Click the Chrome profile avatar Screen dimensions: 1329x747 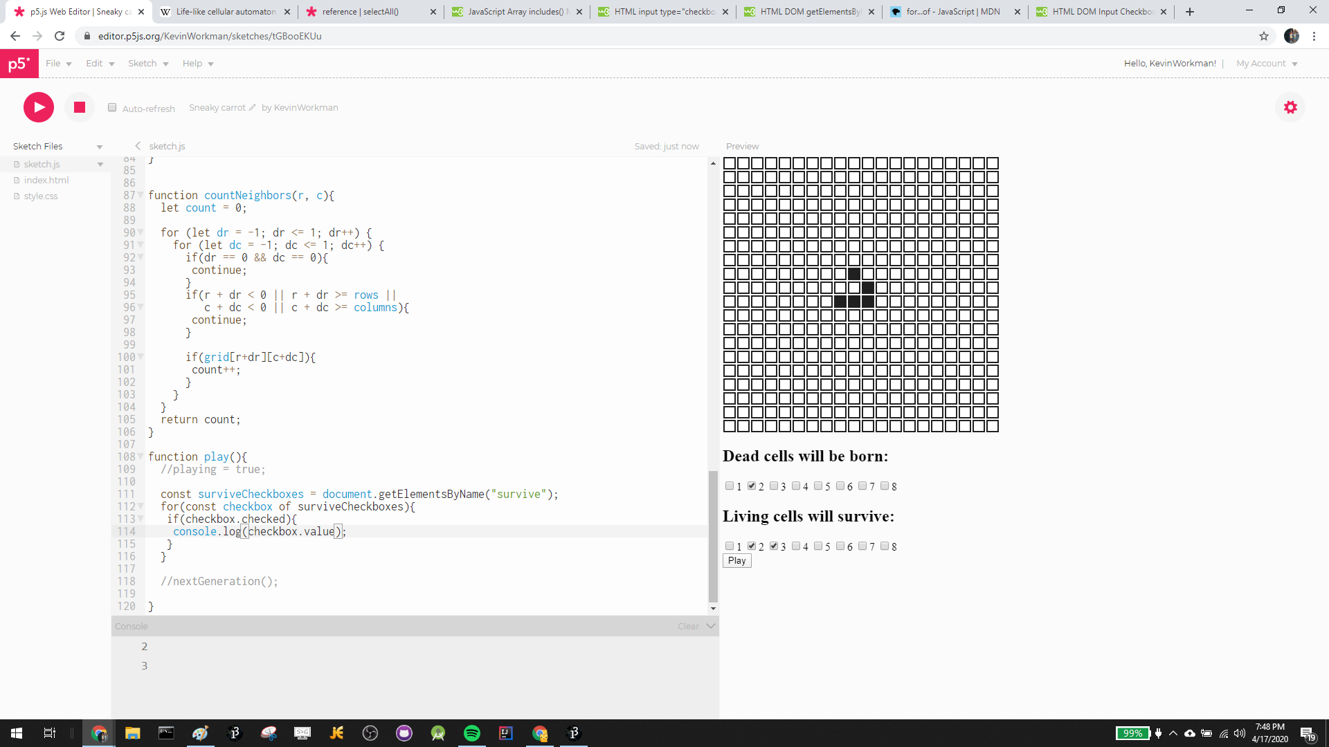1292,36
